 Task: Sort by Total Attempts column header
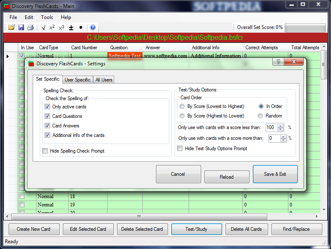pos(305,48)
